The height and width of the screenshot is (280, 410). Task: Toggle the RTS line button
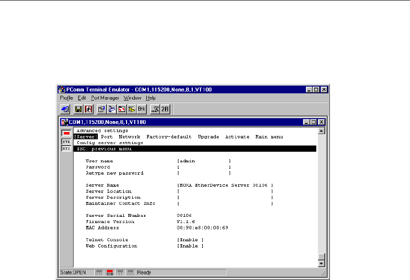[x=67, y=148]
